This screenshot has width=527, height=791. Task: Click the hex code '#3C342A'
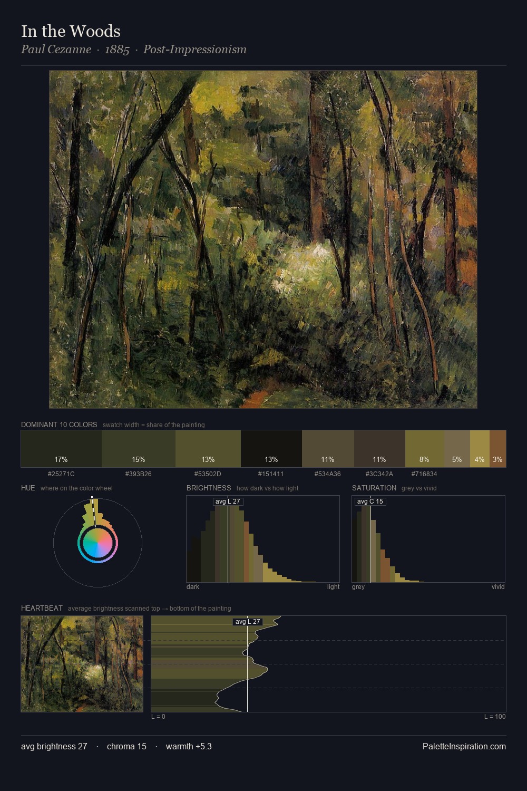379,474
